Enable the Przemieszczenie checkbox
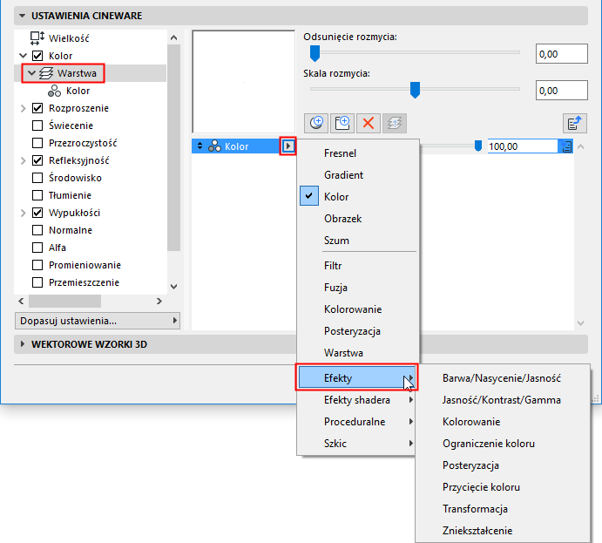Image resolution: width=602 pixels, height=543 pixels. click(x=37, y=282)
